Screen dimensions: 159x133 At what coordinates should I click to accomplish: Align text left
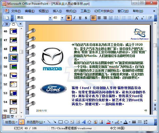93,18
